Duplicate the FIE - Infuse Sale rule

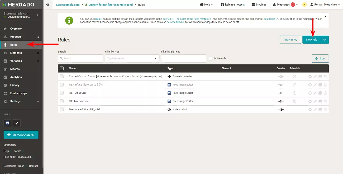pyautogui.click(x=320, y=85)
